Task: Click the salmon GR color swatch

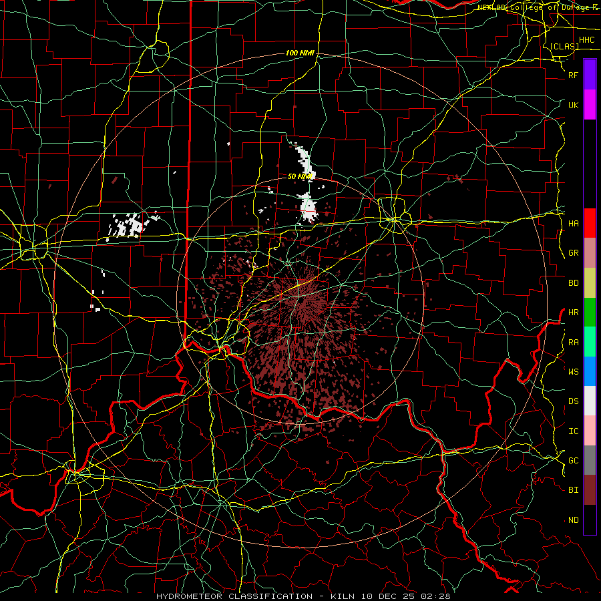Action: pos(590,252)
